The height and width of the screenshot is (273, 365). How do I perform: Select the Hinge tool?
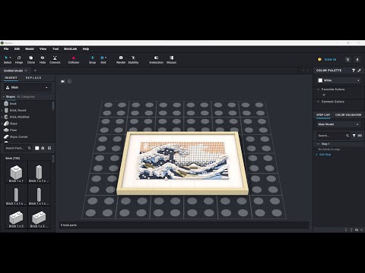pyautogui.click(x=19, y=60)
